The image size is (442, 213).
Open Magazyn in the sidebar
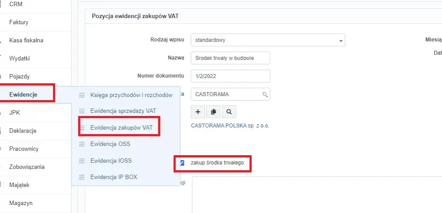(21, 203)
